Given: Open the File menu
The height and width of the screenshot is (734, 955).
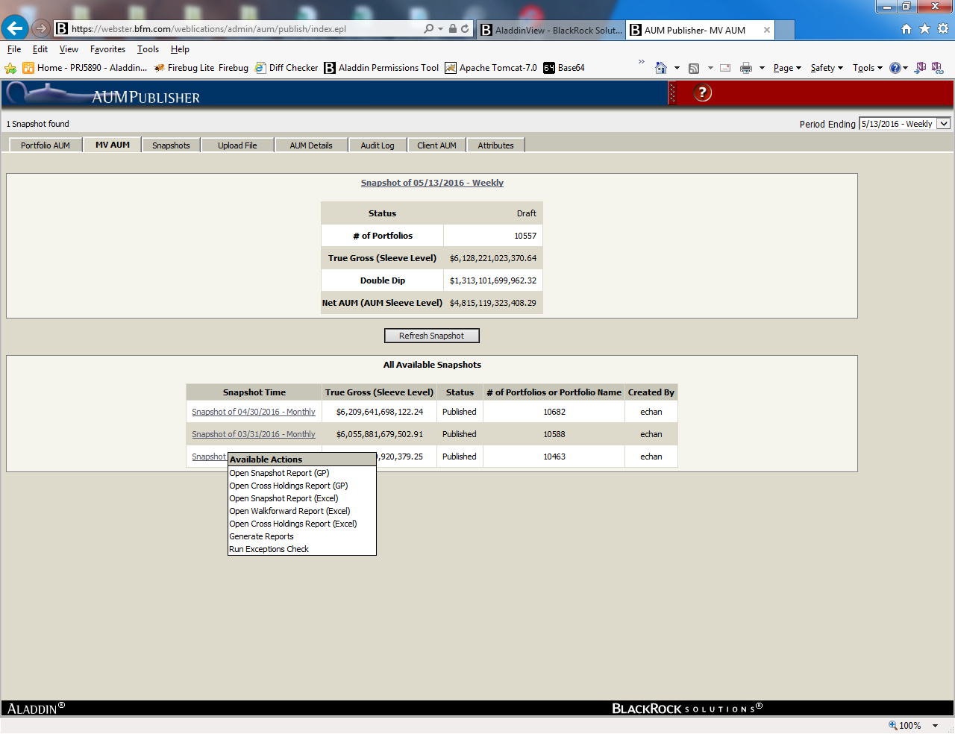Looking at the screenshot, I should (14, 49).
